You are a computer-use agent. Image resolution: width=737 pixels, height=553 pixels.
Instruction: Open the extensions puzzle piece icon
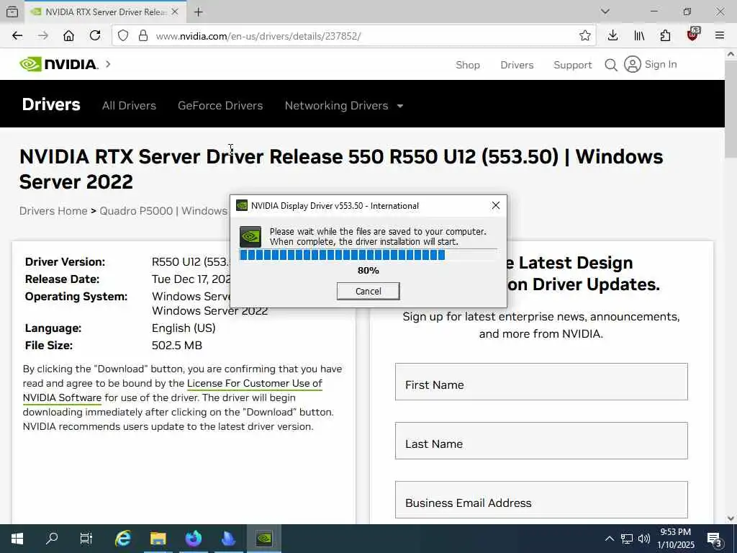click(665, 36)
